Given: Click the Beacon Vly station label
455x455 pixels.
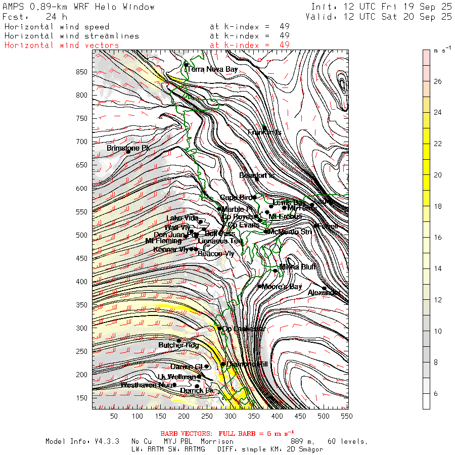Looking at the screenshot, I should click(216, 254).
